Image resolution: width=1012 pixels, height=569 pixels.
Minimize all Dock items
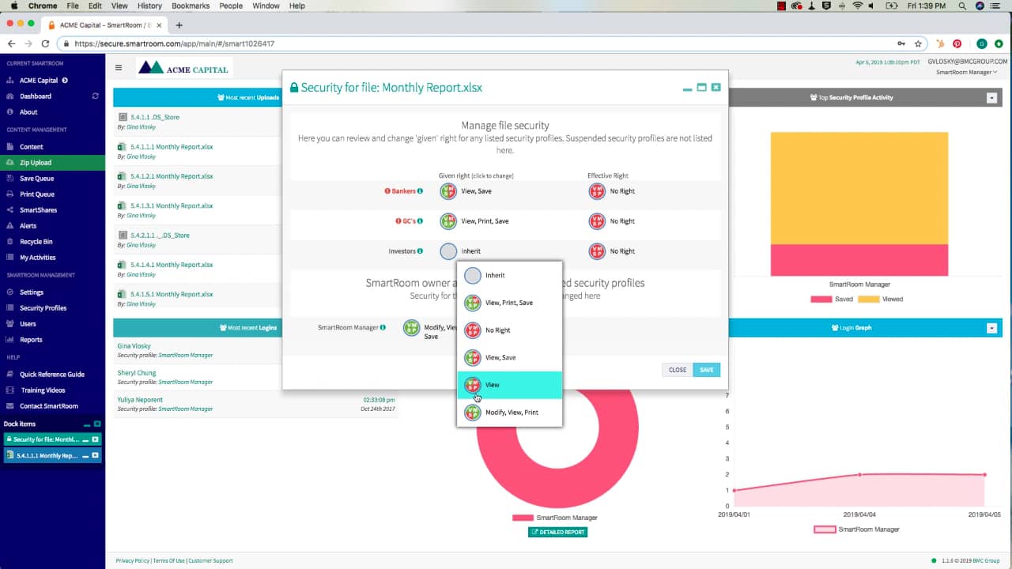[x=88, y=425]
